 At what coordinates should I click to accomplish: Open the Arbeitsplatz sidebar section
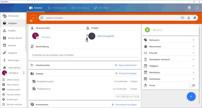(x=13, y=16)
